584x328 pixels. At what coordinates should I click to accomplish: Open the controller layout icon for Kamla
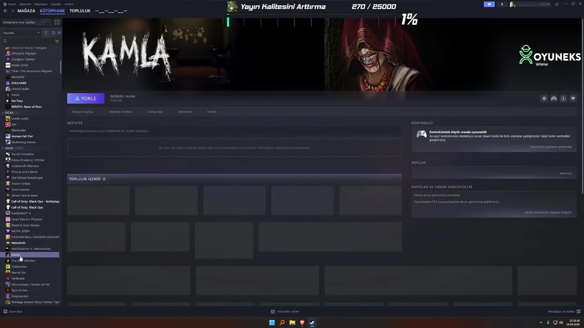point(553,98)
